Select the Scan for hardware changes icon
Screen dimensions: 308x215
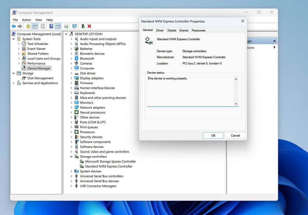tap(75, 26)
